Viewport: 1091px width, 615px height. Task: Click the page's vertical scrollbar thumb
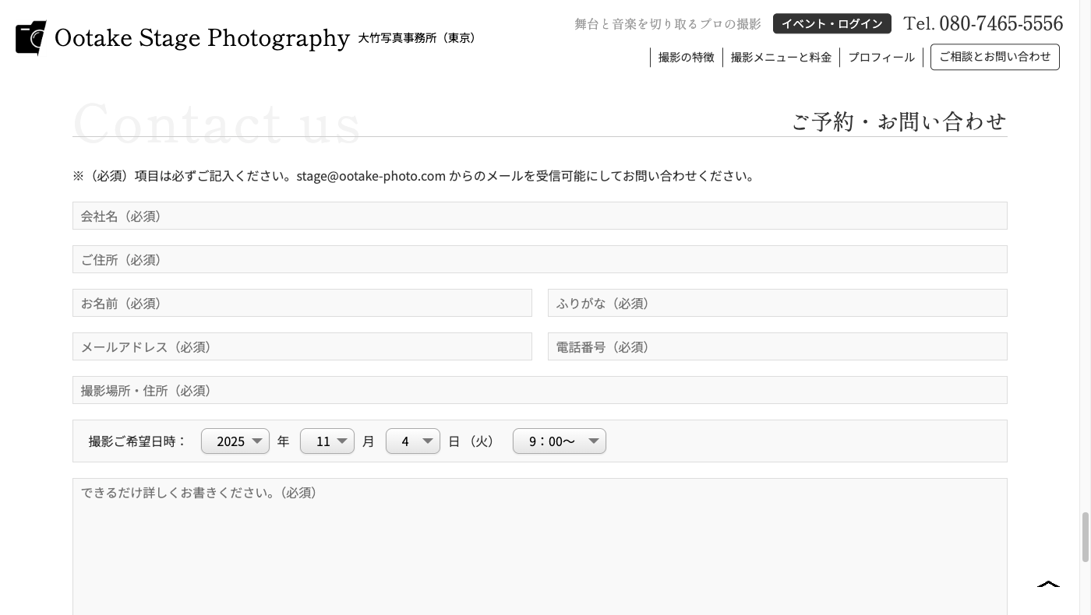(x=1085, y=537)
